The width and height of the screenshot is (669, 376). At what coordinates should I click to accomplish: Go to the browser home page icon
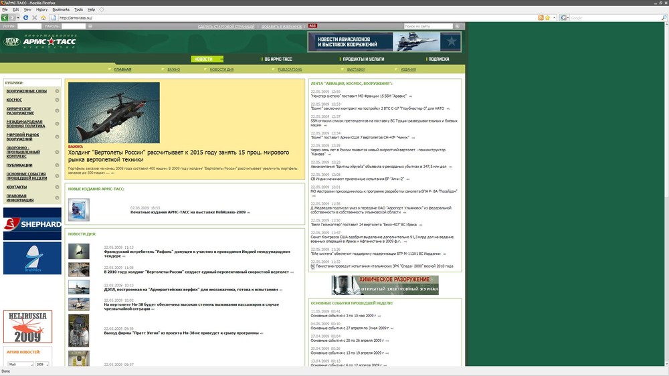[x=43, y=17]
